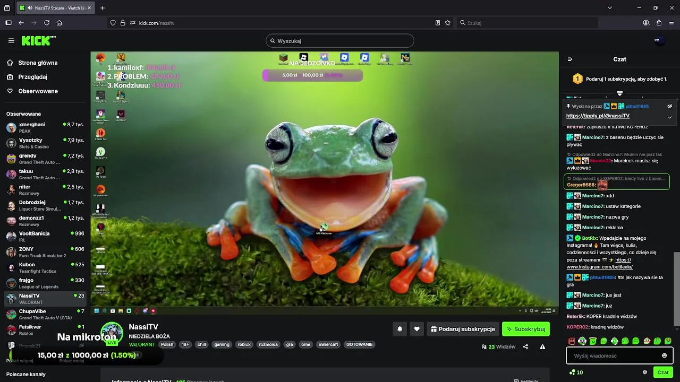
Task: Open Dobrodziej channel in sidebar
Action: click(x=45, y=205)
